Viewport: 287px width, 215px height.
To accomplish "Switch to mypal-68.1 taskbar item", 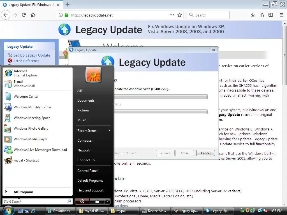I will pyautogui.click(x=92, y=211).
